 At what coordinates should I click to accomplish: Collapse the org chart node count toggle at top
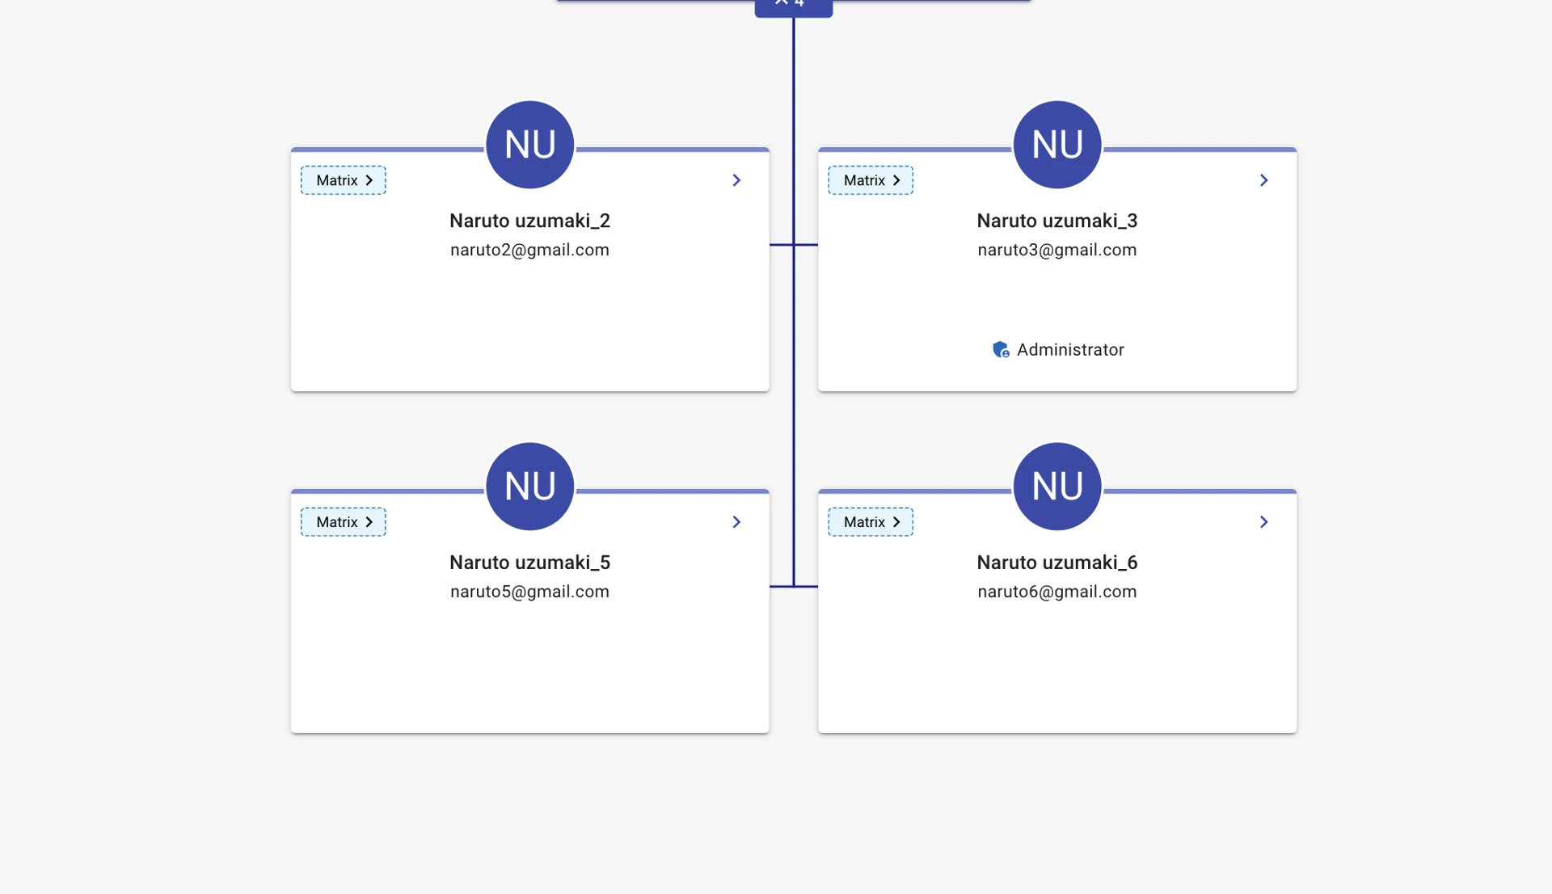[x=793, y=6]
